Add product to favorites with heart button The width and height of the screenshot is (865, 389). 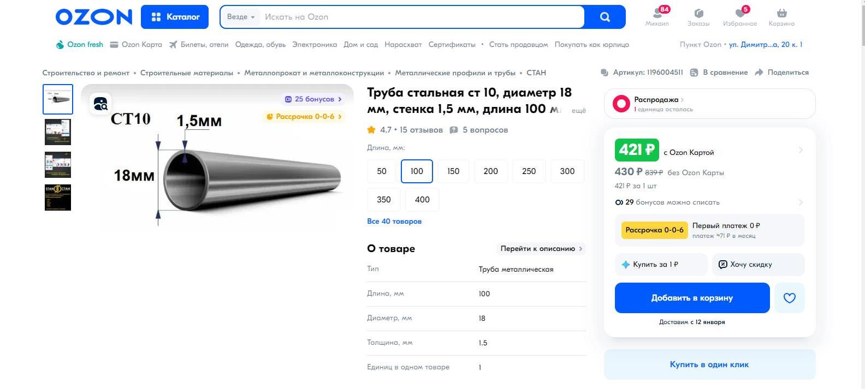point(789,298)
